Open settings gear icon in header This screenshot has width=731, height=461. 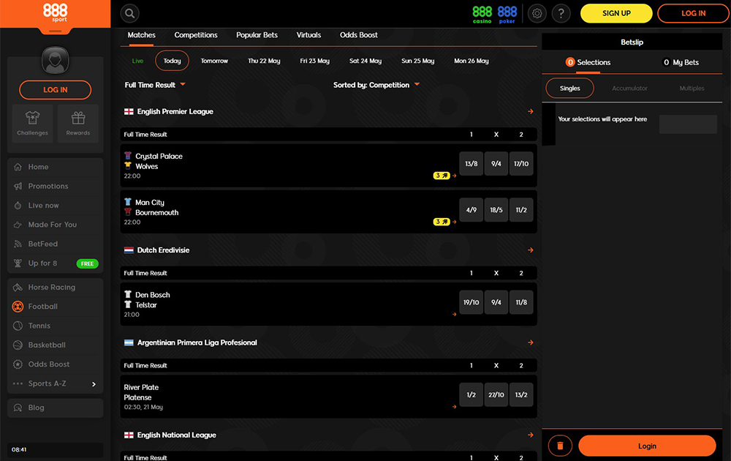point(537,13)
